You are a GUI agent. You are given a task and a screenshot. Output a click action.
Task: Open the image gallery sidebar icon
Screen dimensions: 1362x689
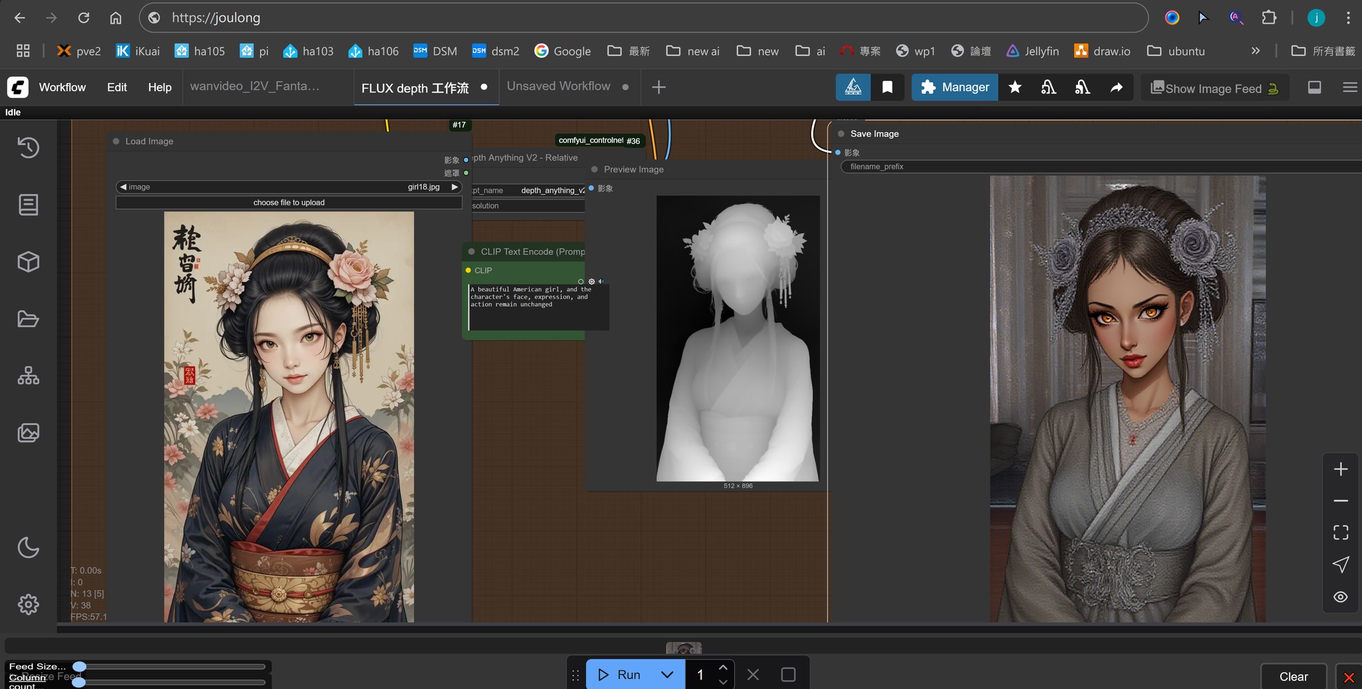28,433
